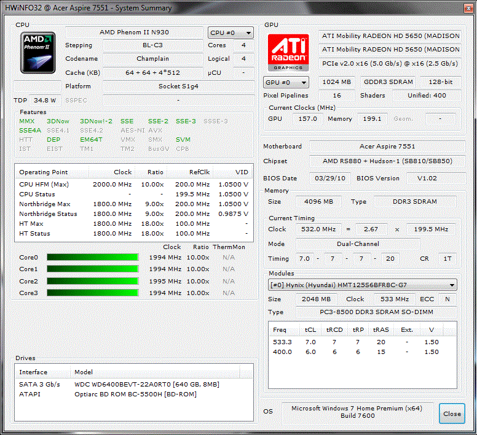
Task: Click the ATI Radeon Graphics logo
Action: [288, 52]
